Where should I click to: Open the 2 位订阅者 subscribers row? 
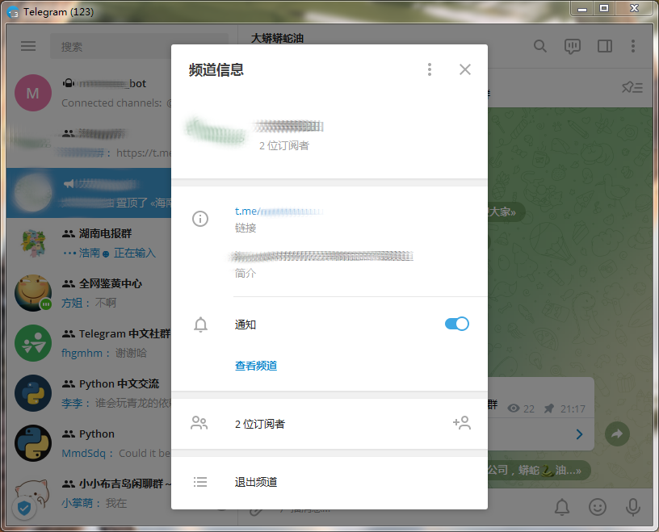(x=329, y=424)
